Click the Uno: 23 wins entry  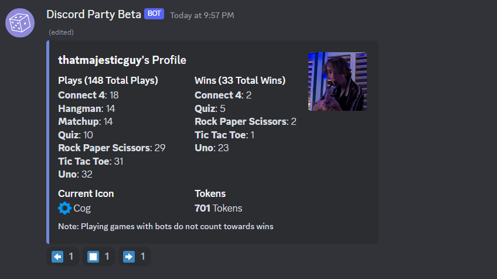pos(212,148)
